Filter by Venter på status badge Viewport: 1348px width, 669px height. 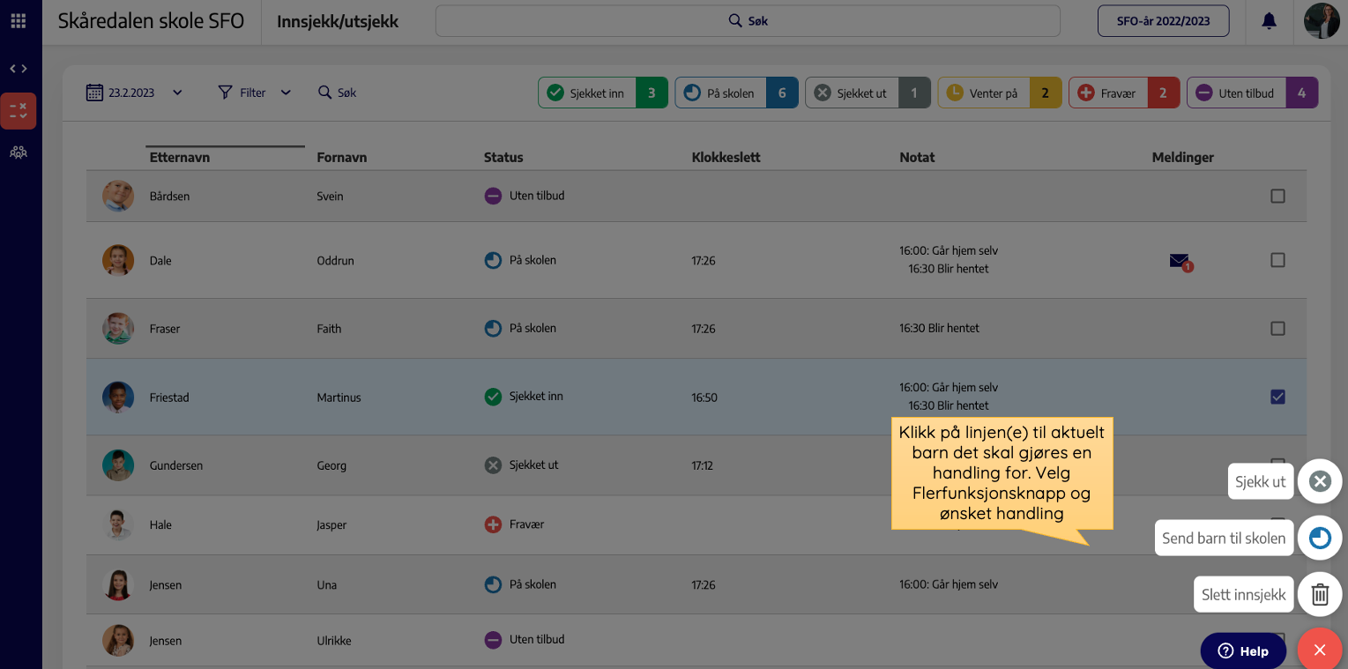click(1000, 93)
